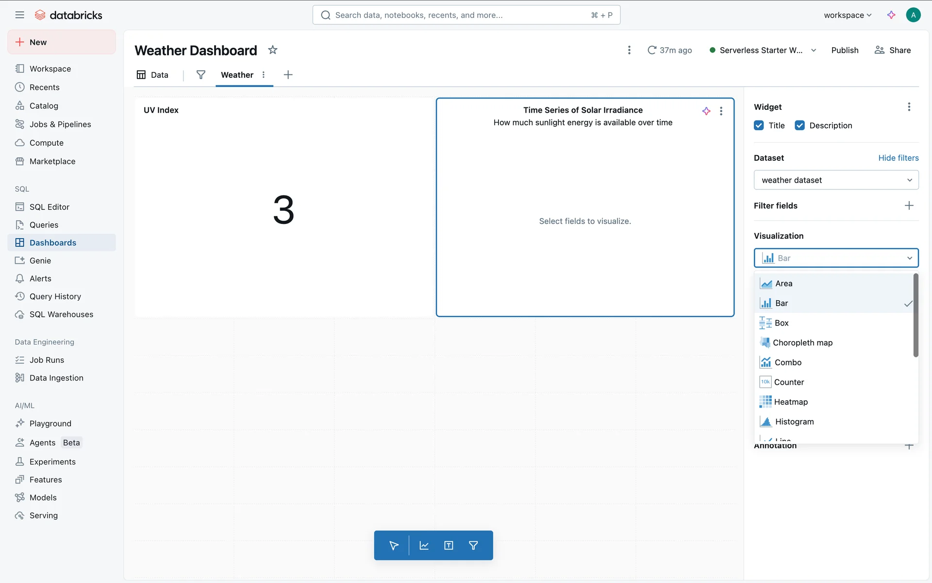Click the refresh icon next to 37m ago
This screenshot has height=583, width=932.
click(652, 50)
